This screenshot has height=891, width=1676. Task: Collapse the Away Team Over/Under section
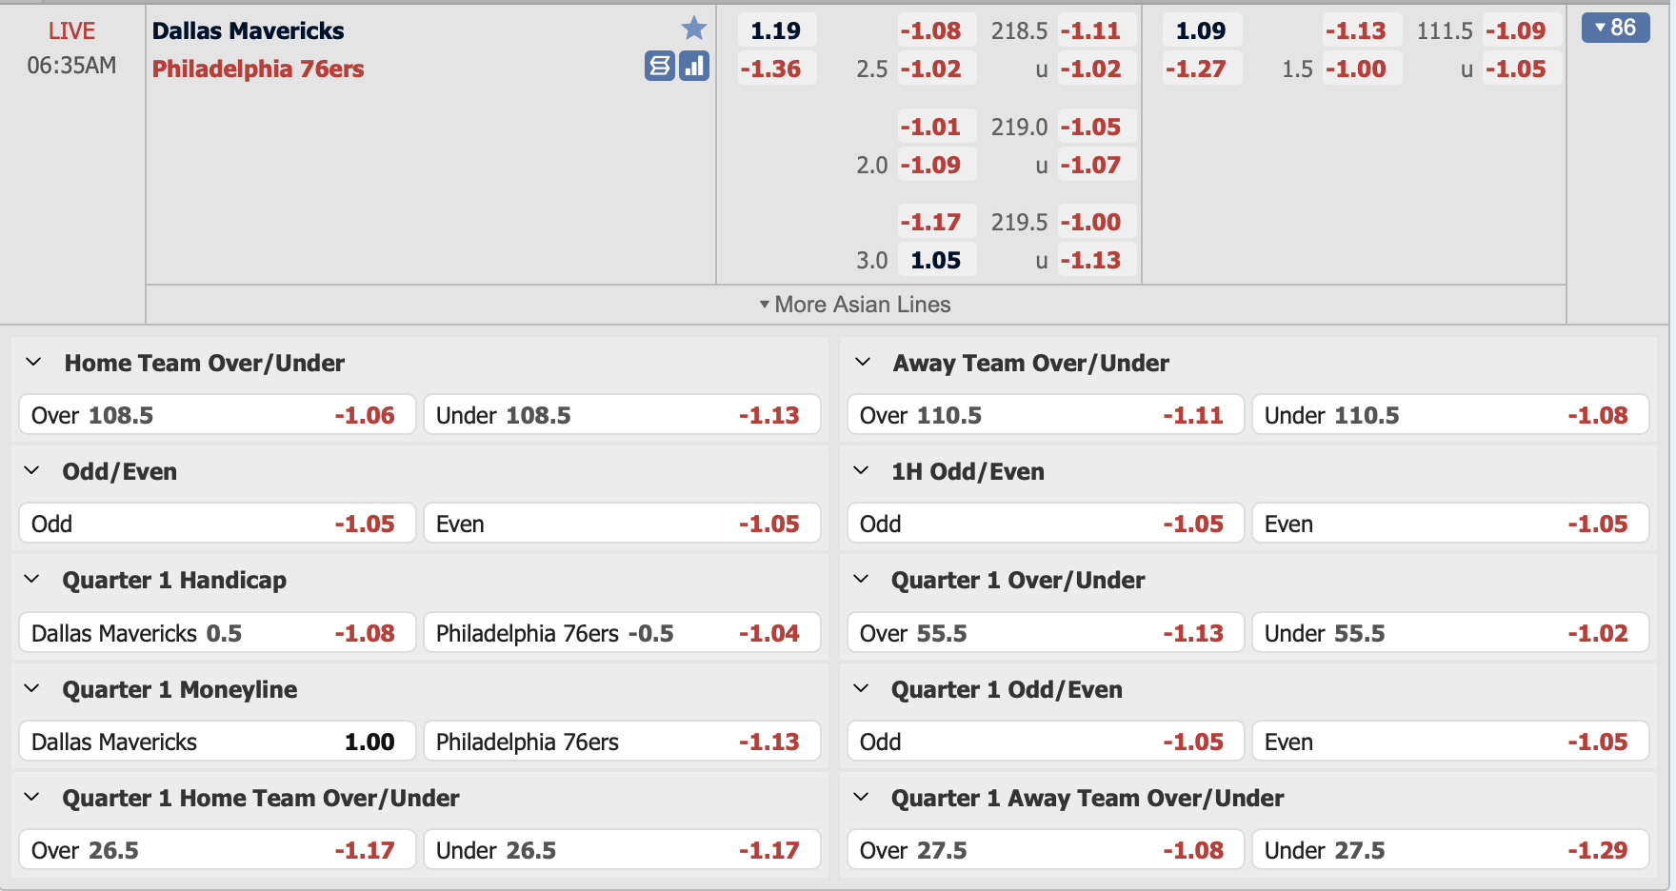(x=863, y=363)
